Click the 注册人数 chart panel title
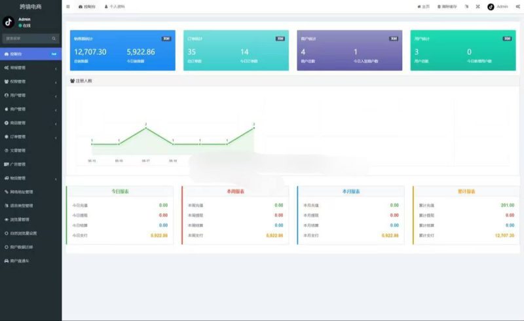 [84, 81]
